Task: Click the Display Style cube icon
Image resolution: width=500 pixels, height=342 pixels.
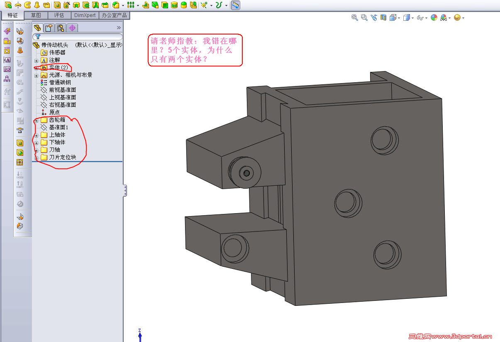Action: click(407, 17)
